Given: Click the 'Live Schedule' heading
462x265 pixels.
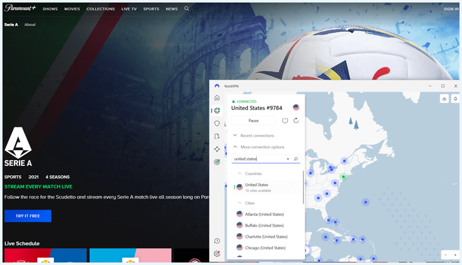Looking at the screenshot, I should [x=22, y=244].
